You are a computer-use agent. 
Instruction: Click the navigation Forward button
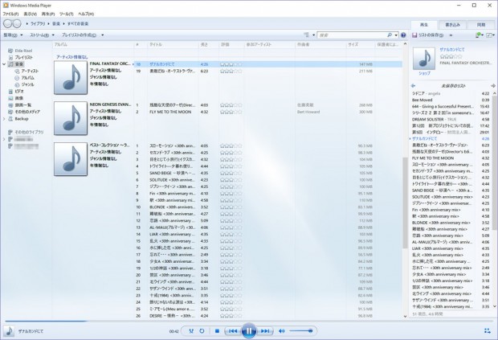tap(17, 23)
